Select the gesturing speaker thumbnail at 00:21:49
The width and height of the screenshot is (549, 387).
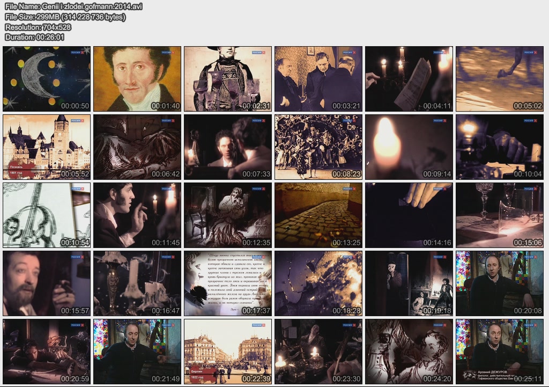tap(137, 352)
